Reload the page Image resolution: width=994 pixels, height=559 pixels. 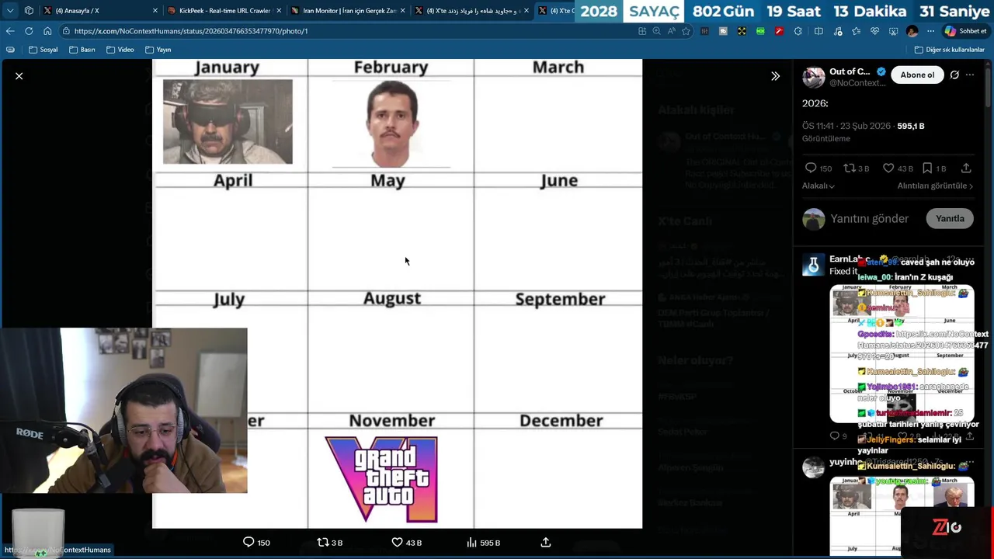coord(29,31)
